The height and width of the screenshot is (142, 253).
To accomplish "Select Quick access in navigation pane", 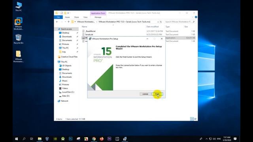I will point(66,29).
